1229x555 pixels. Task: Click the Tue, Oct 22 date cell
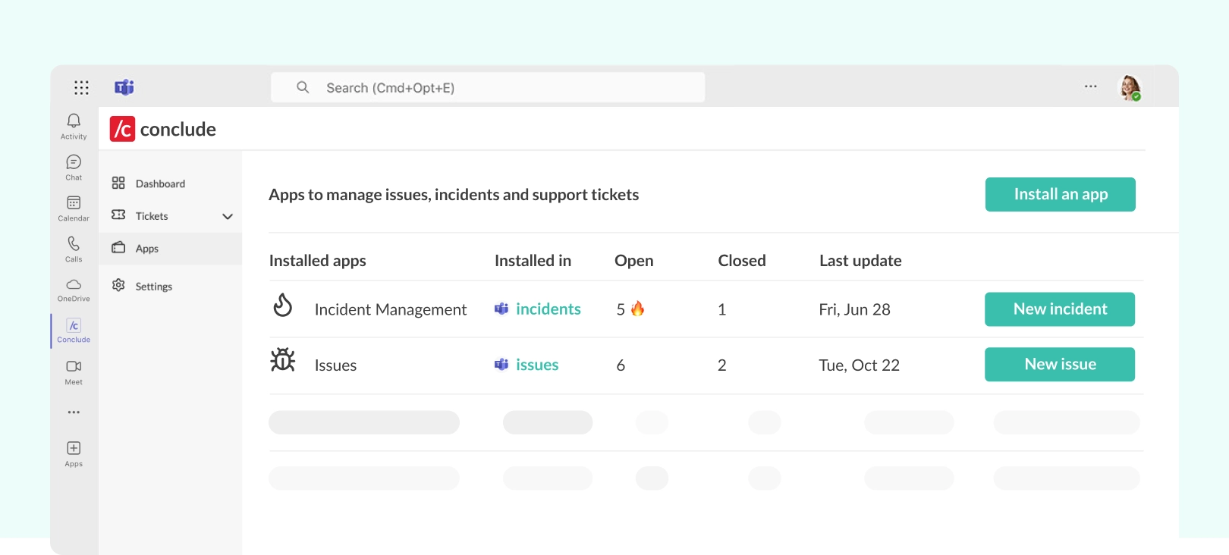[x=859, y=365]
